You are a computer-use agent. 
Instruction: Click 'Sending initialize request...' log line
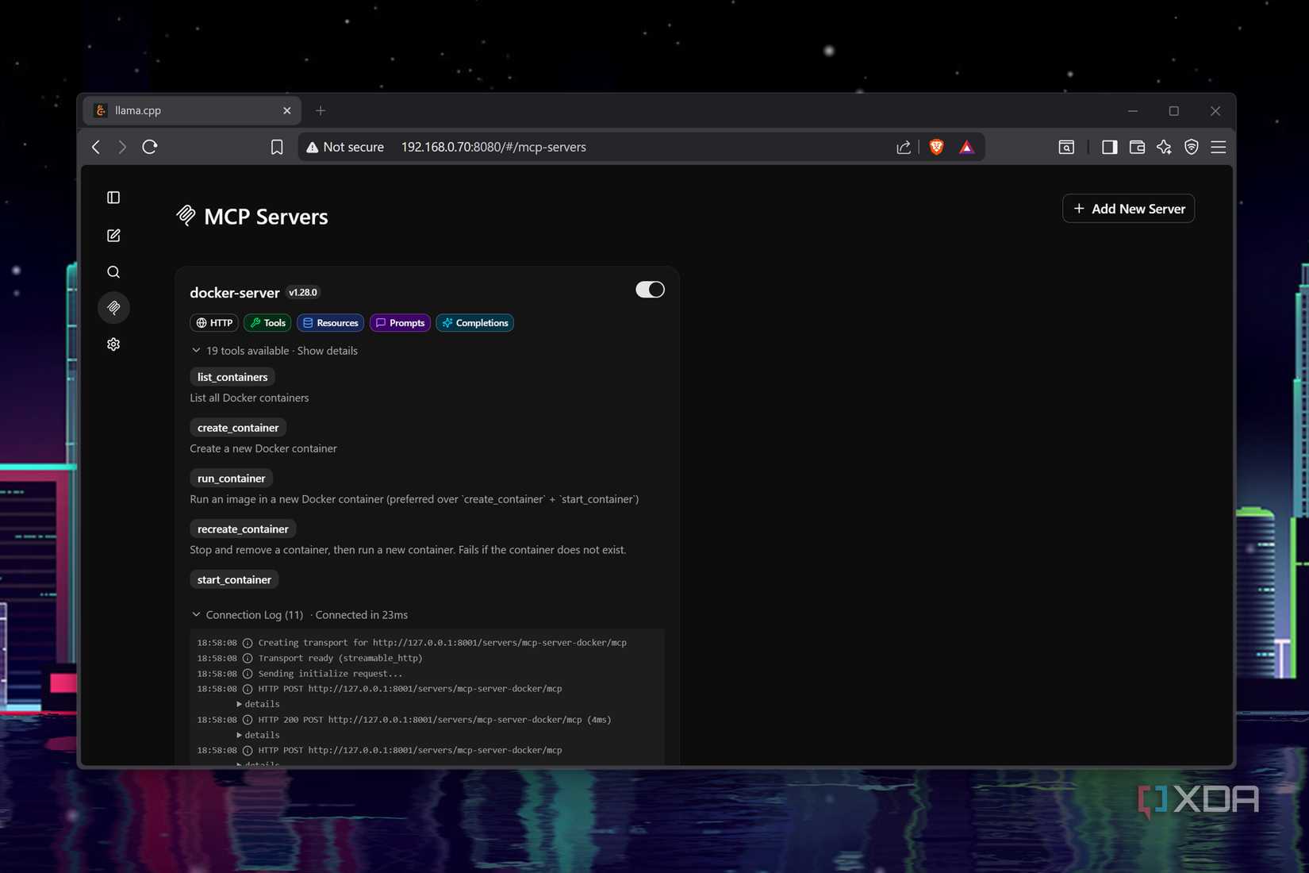coord(330,674)
